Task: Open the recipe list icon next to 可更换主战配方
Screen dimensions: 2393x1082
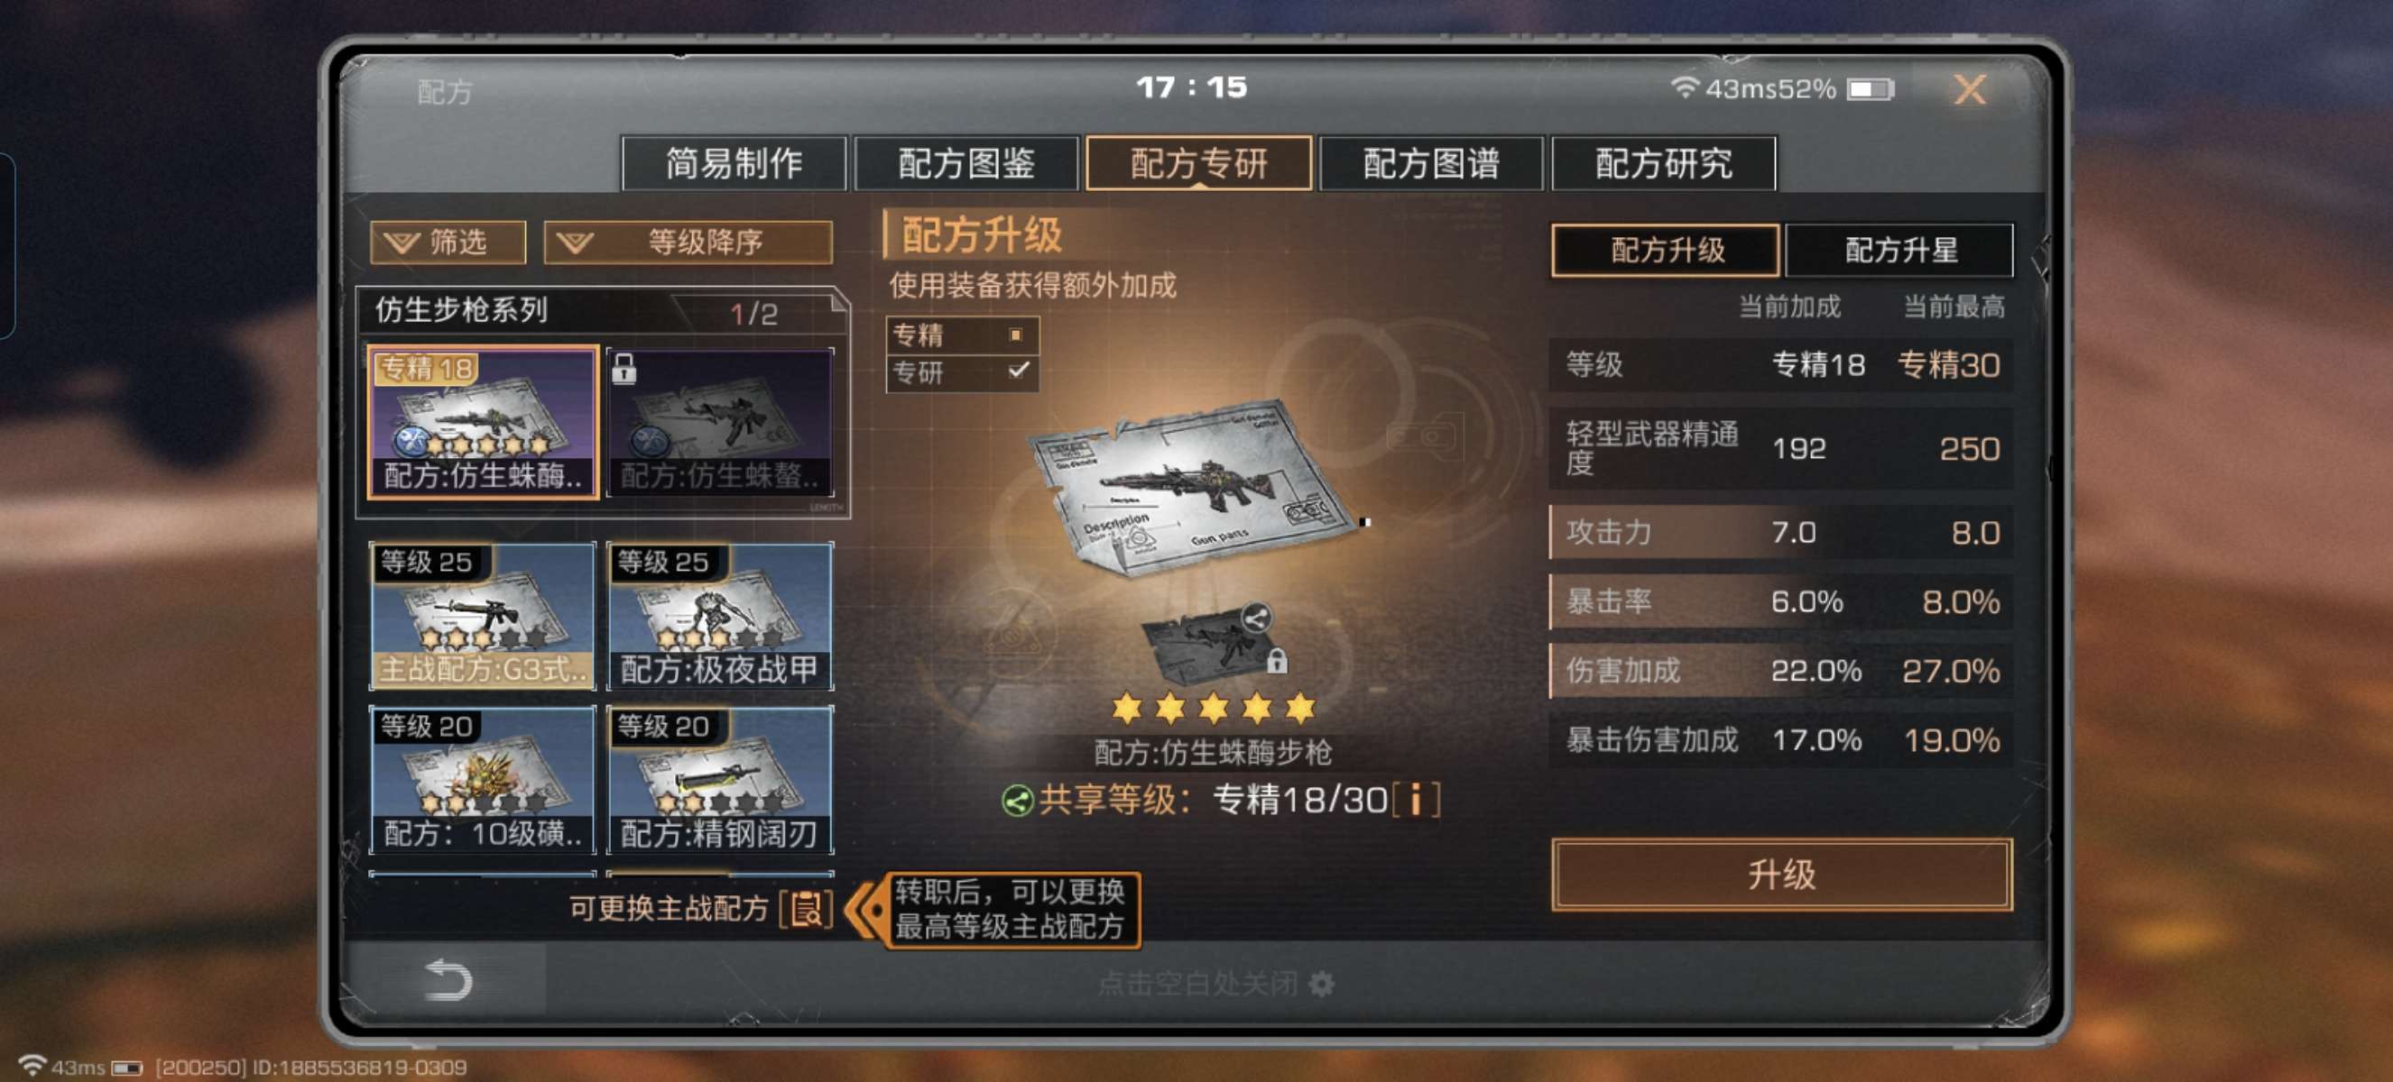Action: (x=806, y=909)
